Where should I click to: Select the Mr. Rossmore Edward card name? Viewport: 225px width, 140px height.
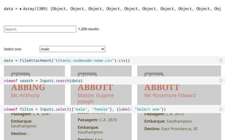tap(170, 95)
